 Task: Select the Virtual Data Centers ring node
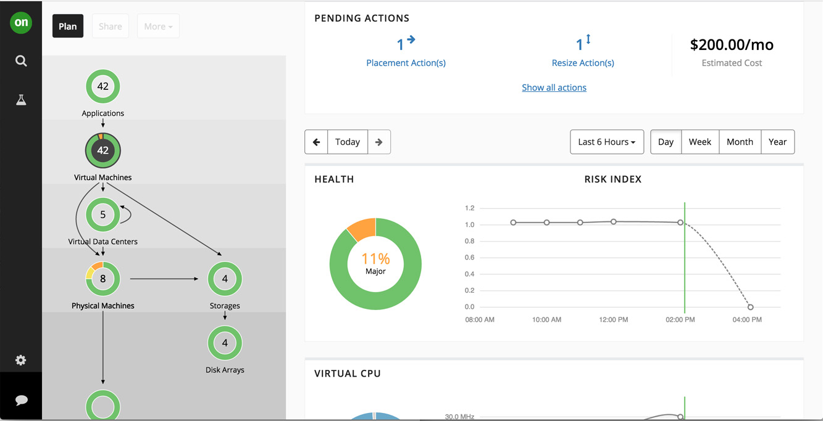tap(103, 215)
